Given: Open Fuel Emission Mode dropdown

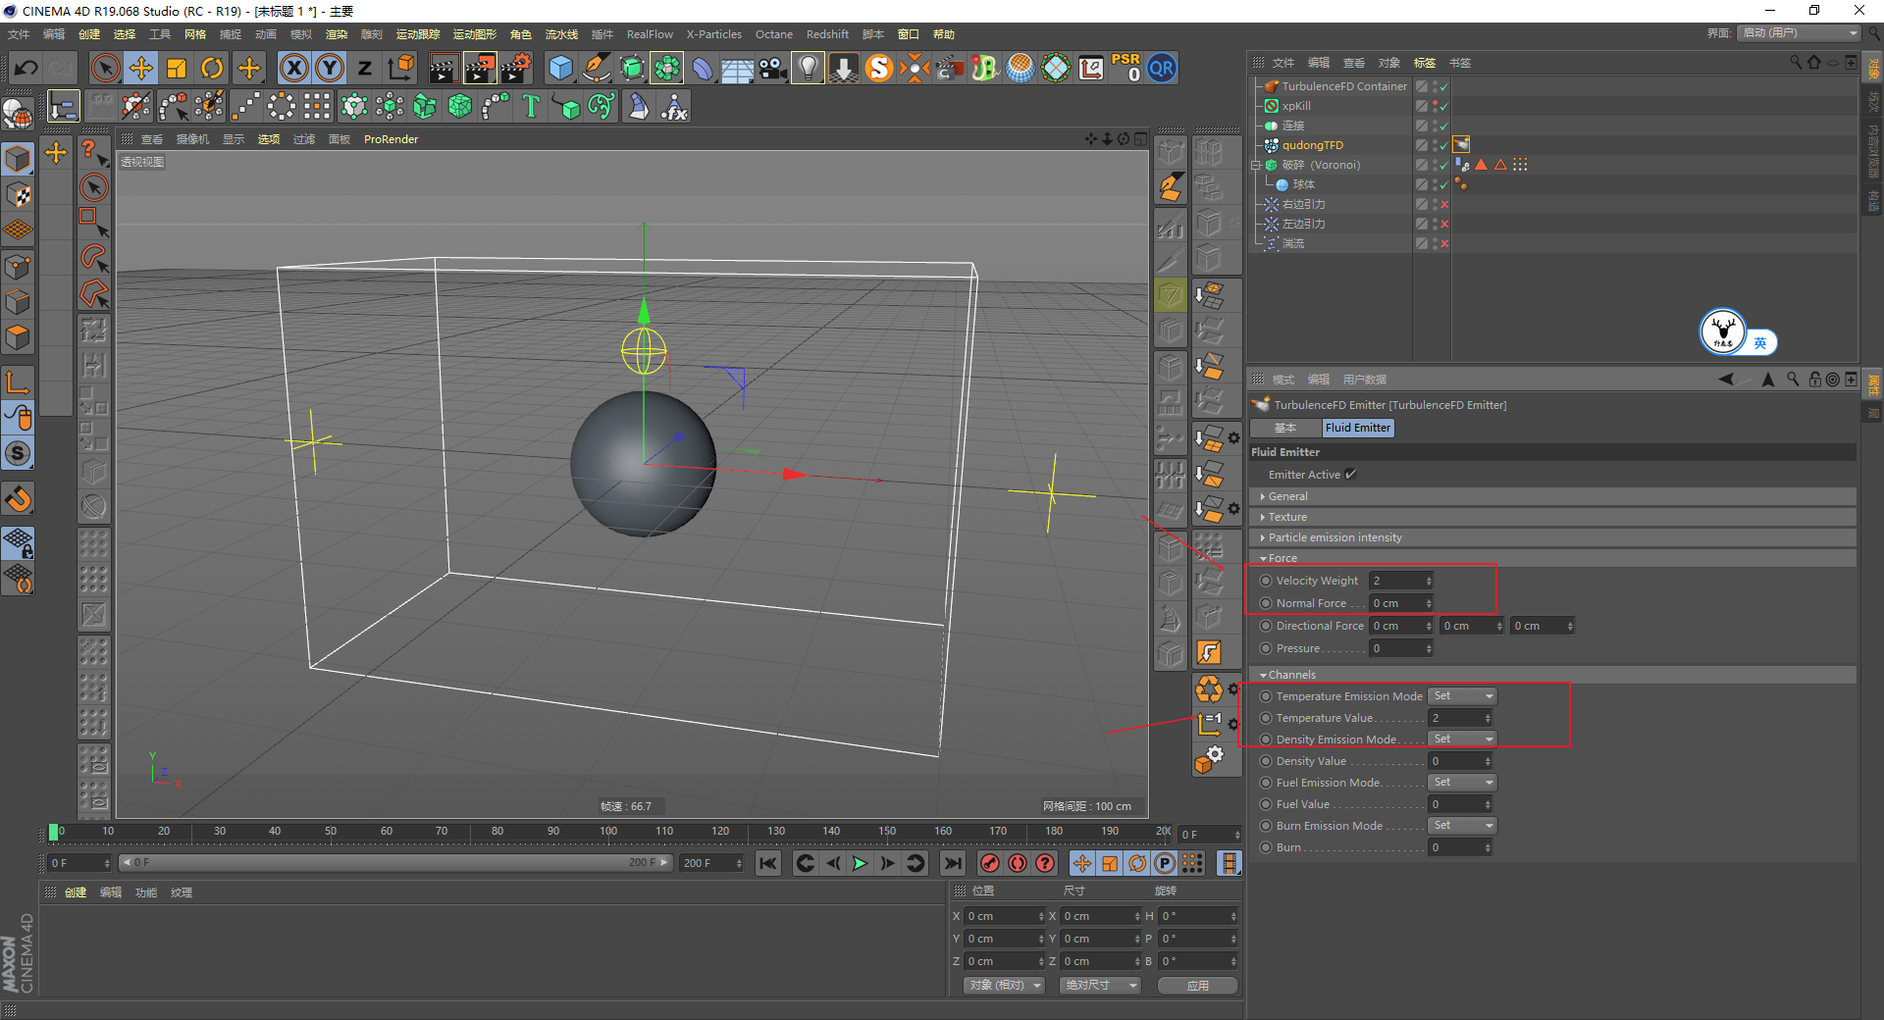Looking at the screenshot, I should (1462, 783).
